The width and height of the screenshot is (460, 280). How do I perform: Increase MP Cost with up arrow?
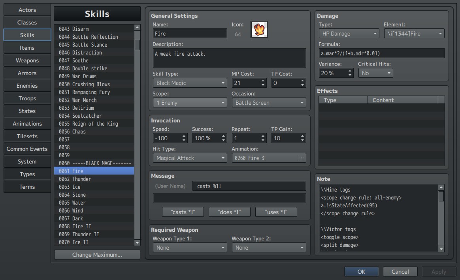[x=263, y=81]
